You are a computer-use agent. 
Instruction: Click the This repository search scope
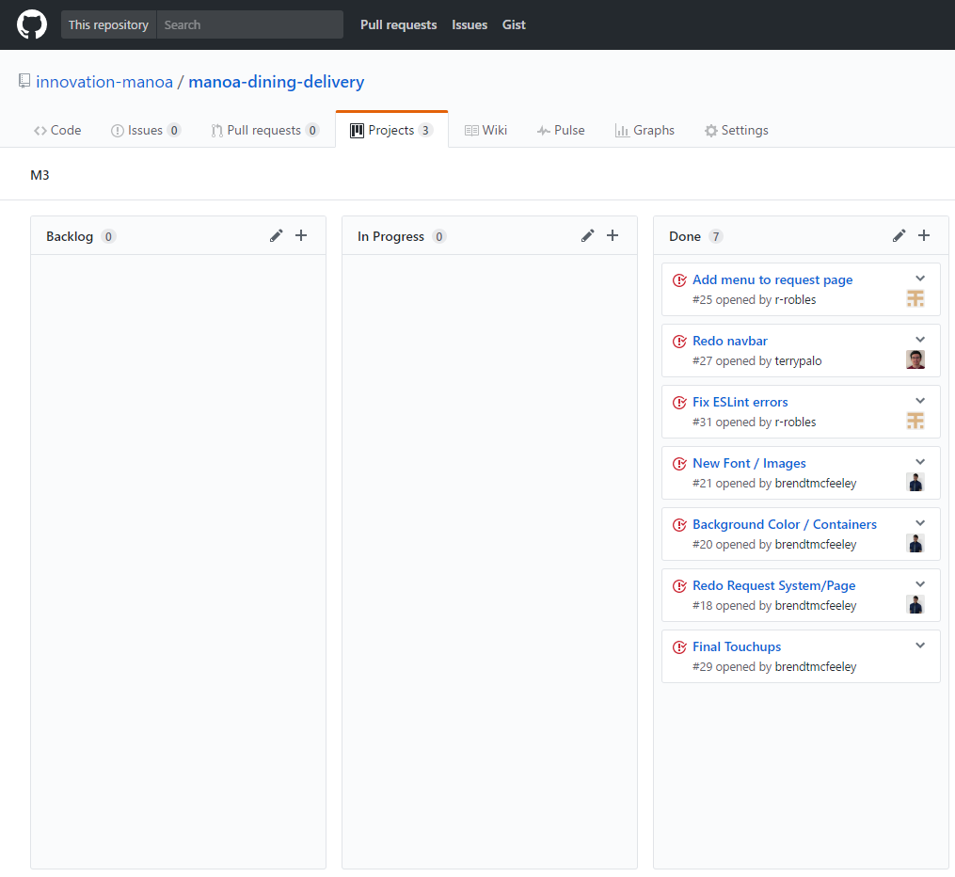click(108, 25)
